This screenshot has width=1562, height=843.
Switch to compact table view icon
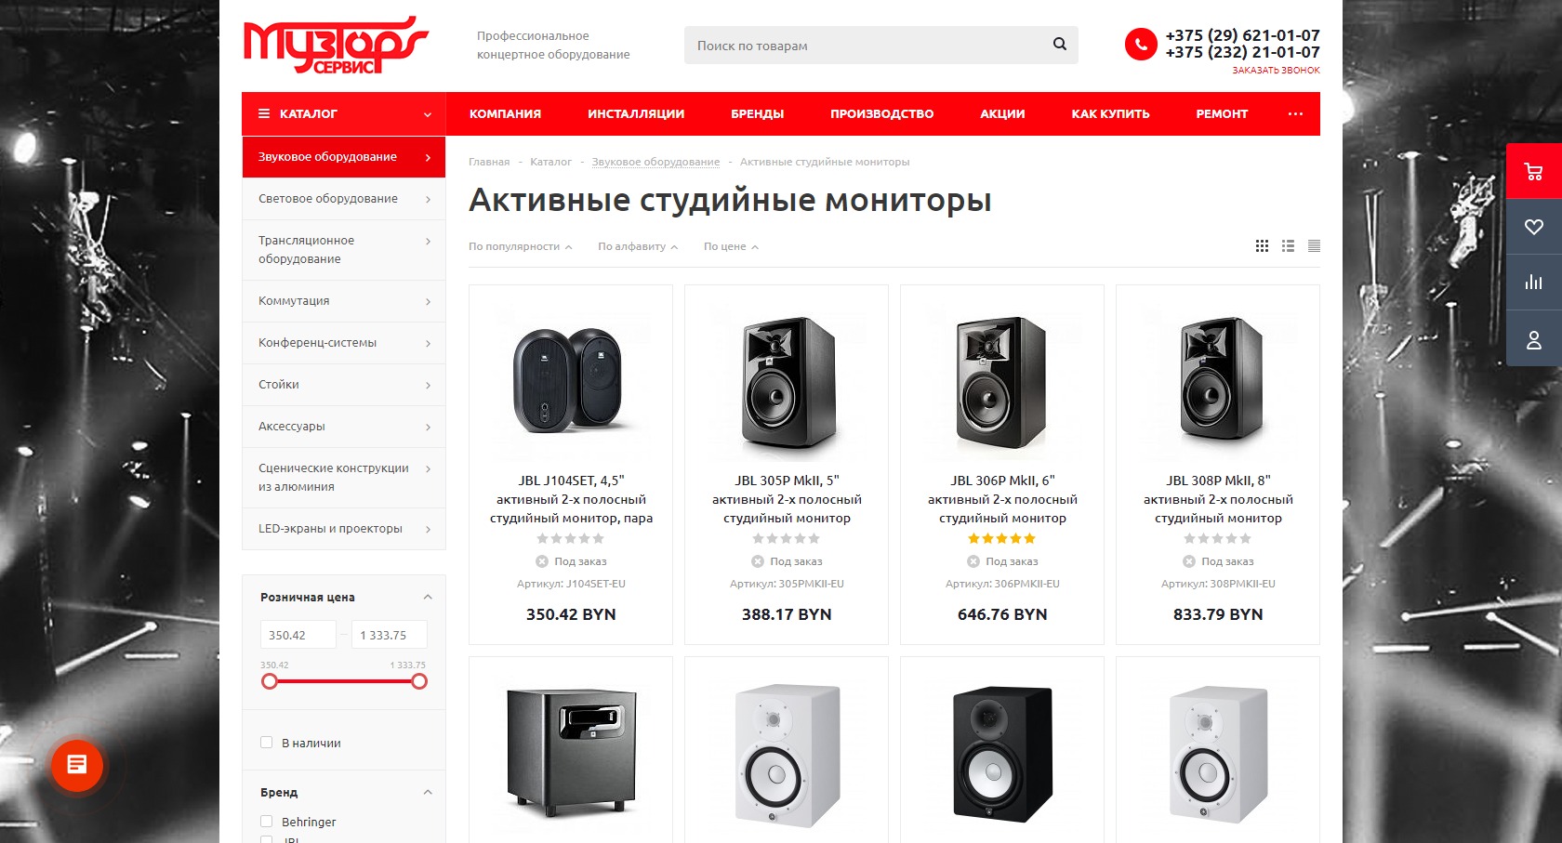coord(1314,246)
